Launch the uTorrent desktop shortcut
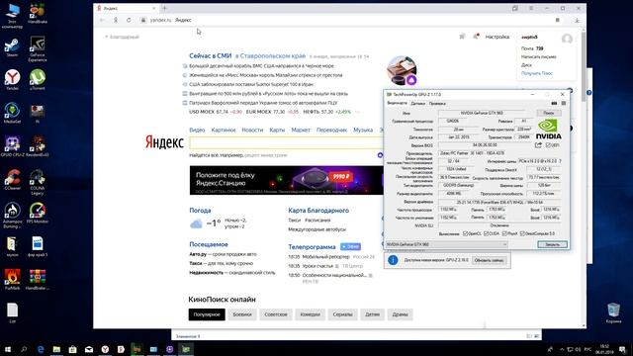 tap(38, 79)
